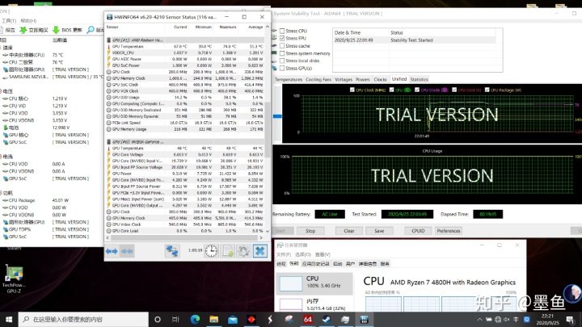The width and height of the screenshot is (582, 327).
Task: Switch to the Cooling Fans tab
Action: pyautogui.click(x=318, y=79)
